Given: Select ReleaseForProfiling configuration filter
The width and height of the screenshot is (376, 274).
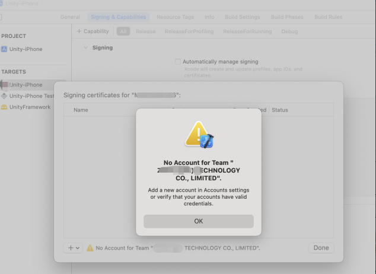Looking at the screenshot, I should coord(189,31).
